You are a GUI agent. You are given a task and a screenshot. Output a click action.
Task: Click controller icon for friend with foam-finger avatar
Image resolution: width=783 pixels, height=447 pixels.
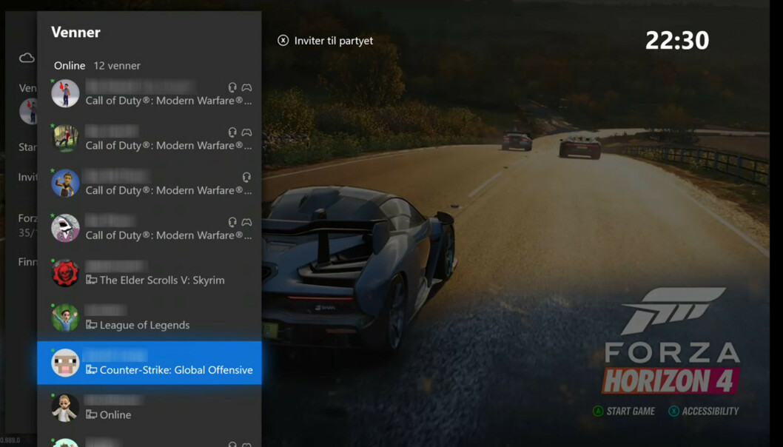pyautogui.click(x=246, y=87)
